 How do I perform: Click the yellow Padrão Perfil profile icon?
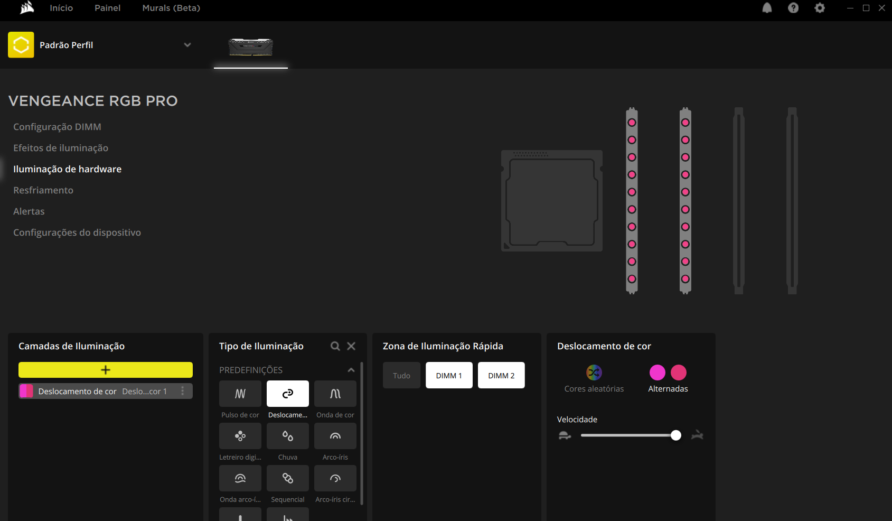coord(21,45)
